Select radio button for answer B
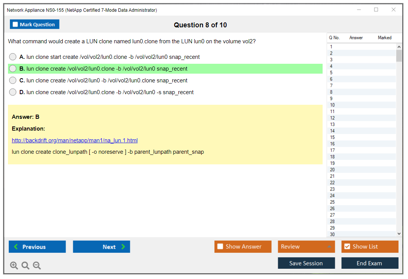The width and height of the screenshot is (408, 279). (13, 69)
